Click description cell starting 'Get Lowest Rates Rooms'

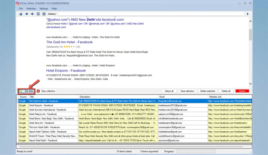[118, 123]
